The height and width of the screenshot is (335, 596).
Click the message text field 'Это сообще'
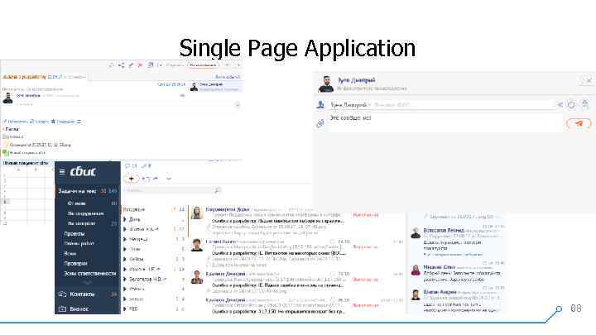445,122
